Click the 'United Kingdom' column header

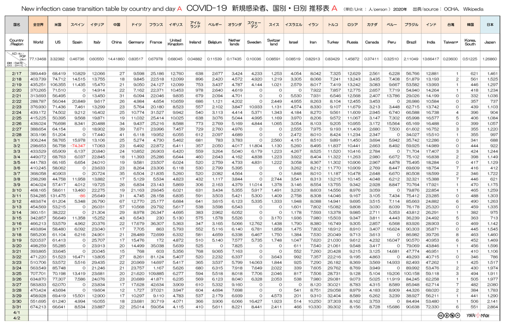point(175,42)
